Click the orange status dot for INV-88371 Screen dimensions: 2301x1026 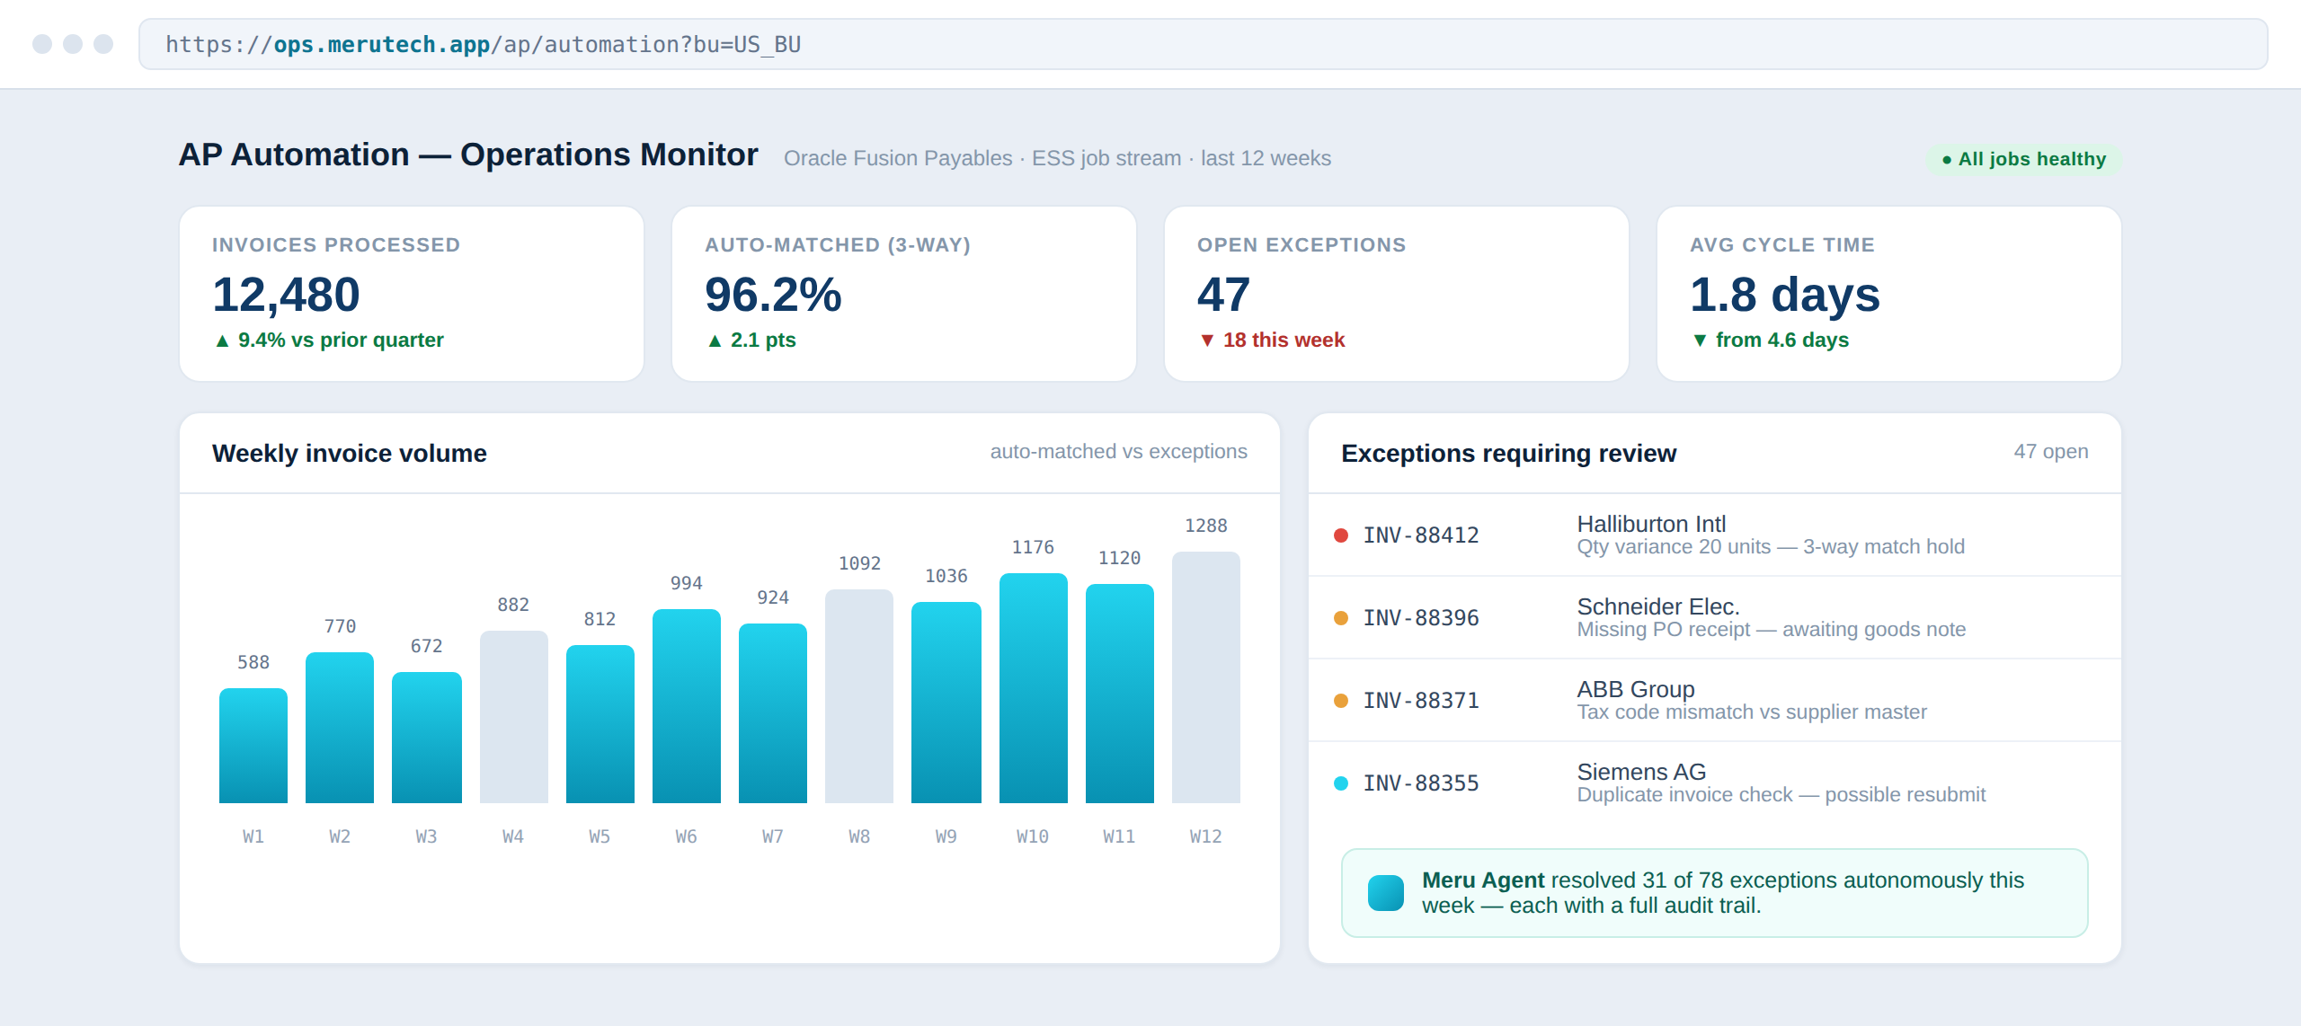coord(1340,701)
